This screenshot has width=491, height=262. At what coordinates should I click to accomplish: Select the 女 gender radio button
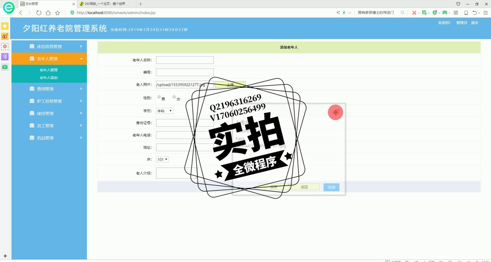(x=174, y=97)
